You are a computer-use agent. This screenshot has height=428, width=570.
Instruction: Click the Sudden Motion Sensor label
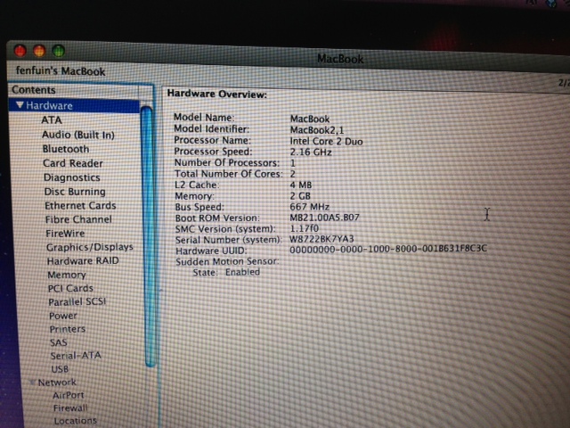[x=227, y=261]
